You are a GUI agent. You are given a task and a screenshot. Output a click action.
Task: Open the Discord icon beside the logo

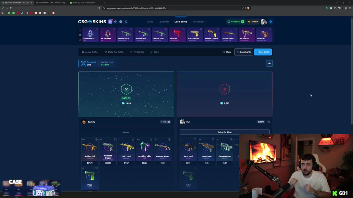(110, 21)
